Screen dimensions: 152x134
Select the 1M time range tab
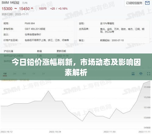(x=5, y=74)
